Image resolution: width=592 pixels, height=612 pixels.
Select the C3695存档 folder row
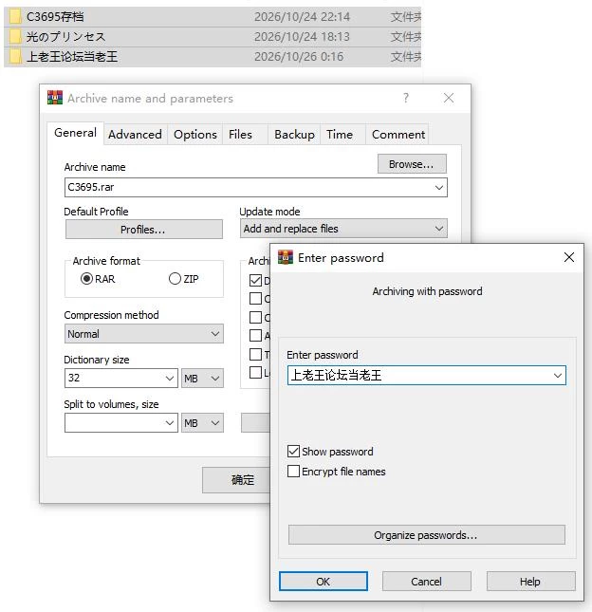point(213,17)
